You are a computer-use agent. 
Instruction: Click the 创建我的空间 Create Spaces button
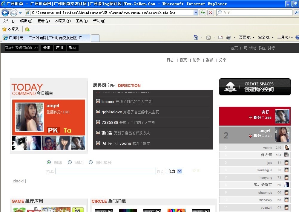pyautogui.click(x=255, y=87)
